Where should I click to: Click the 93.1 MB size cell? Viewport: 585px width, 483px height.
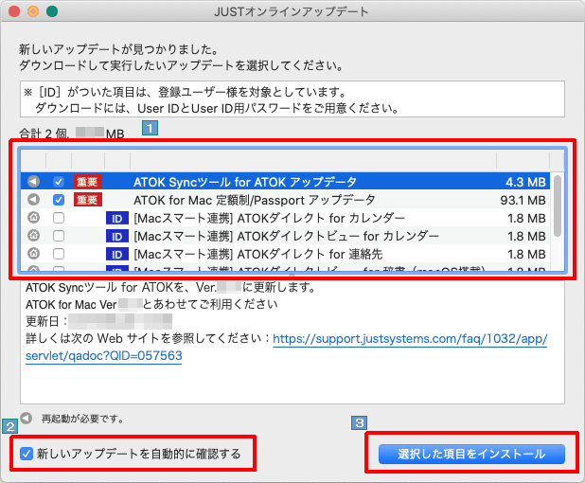click(x=523, y=200)
